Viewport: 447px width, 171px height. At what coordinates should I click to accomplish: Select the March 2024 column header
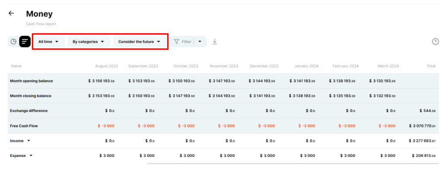388,66
